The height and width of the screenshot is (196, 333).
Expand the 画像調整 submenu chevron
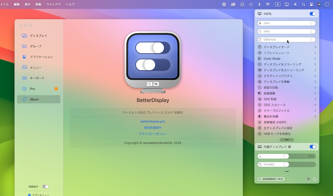point(315,93)
